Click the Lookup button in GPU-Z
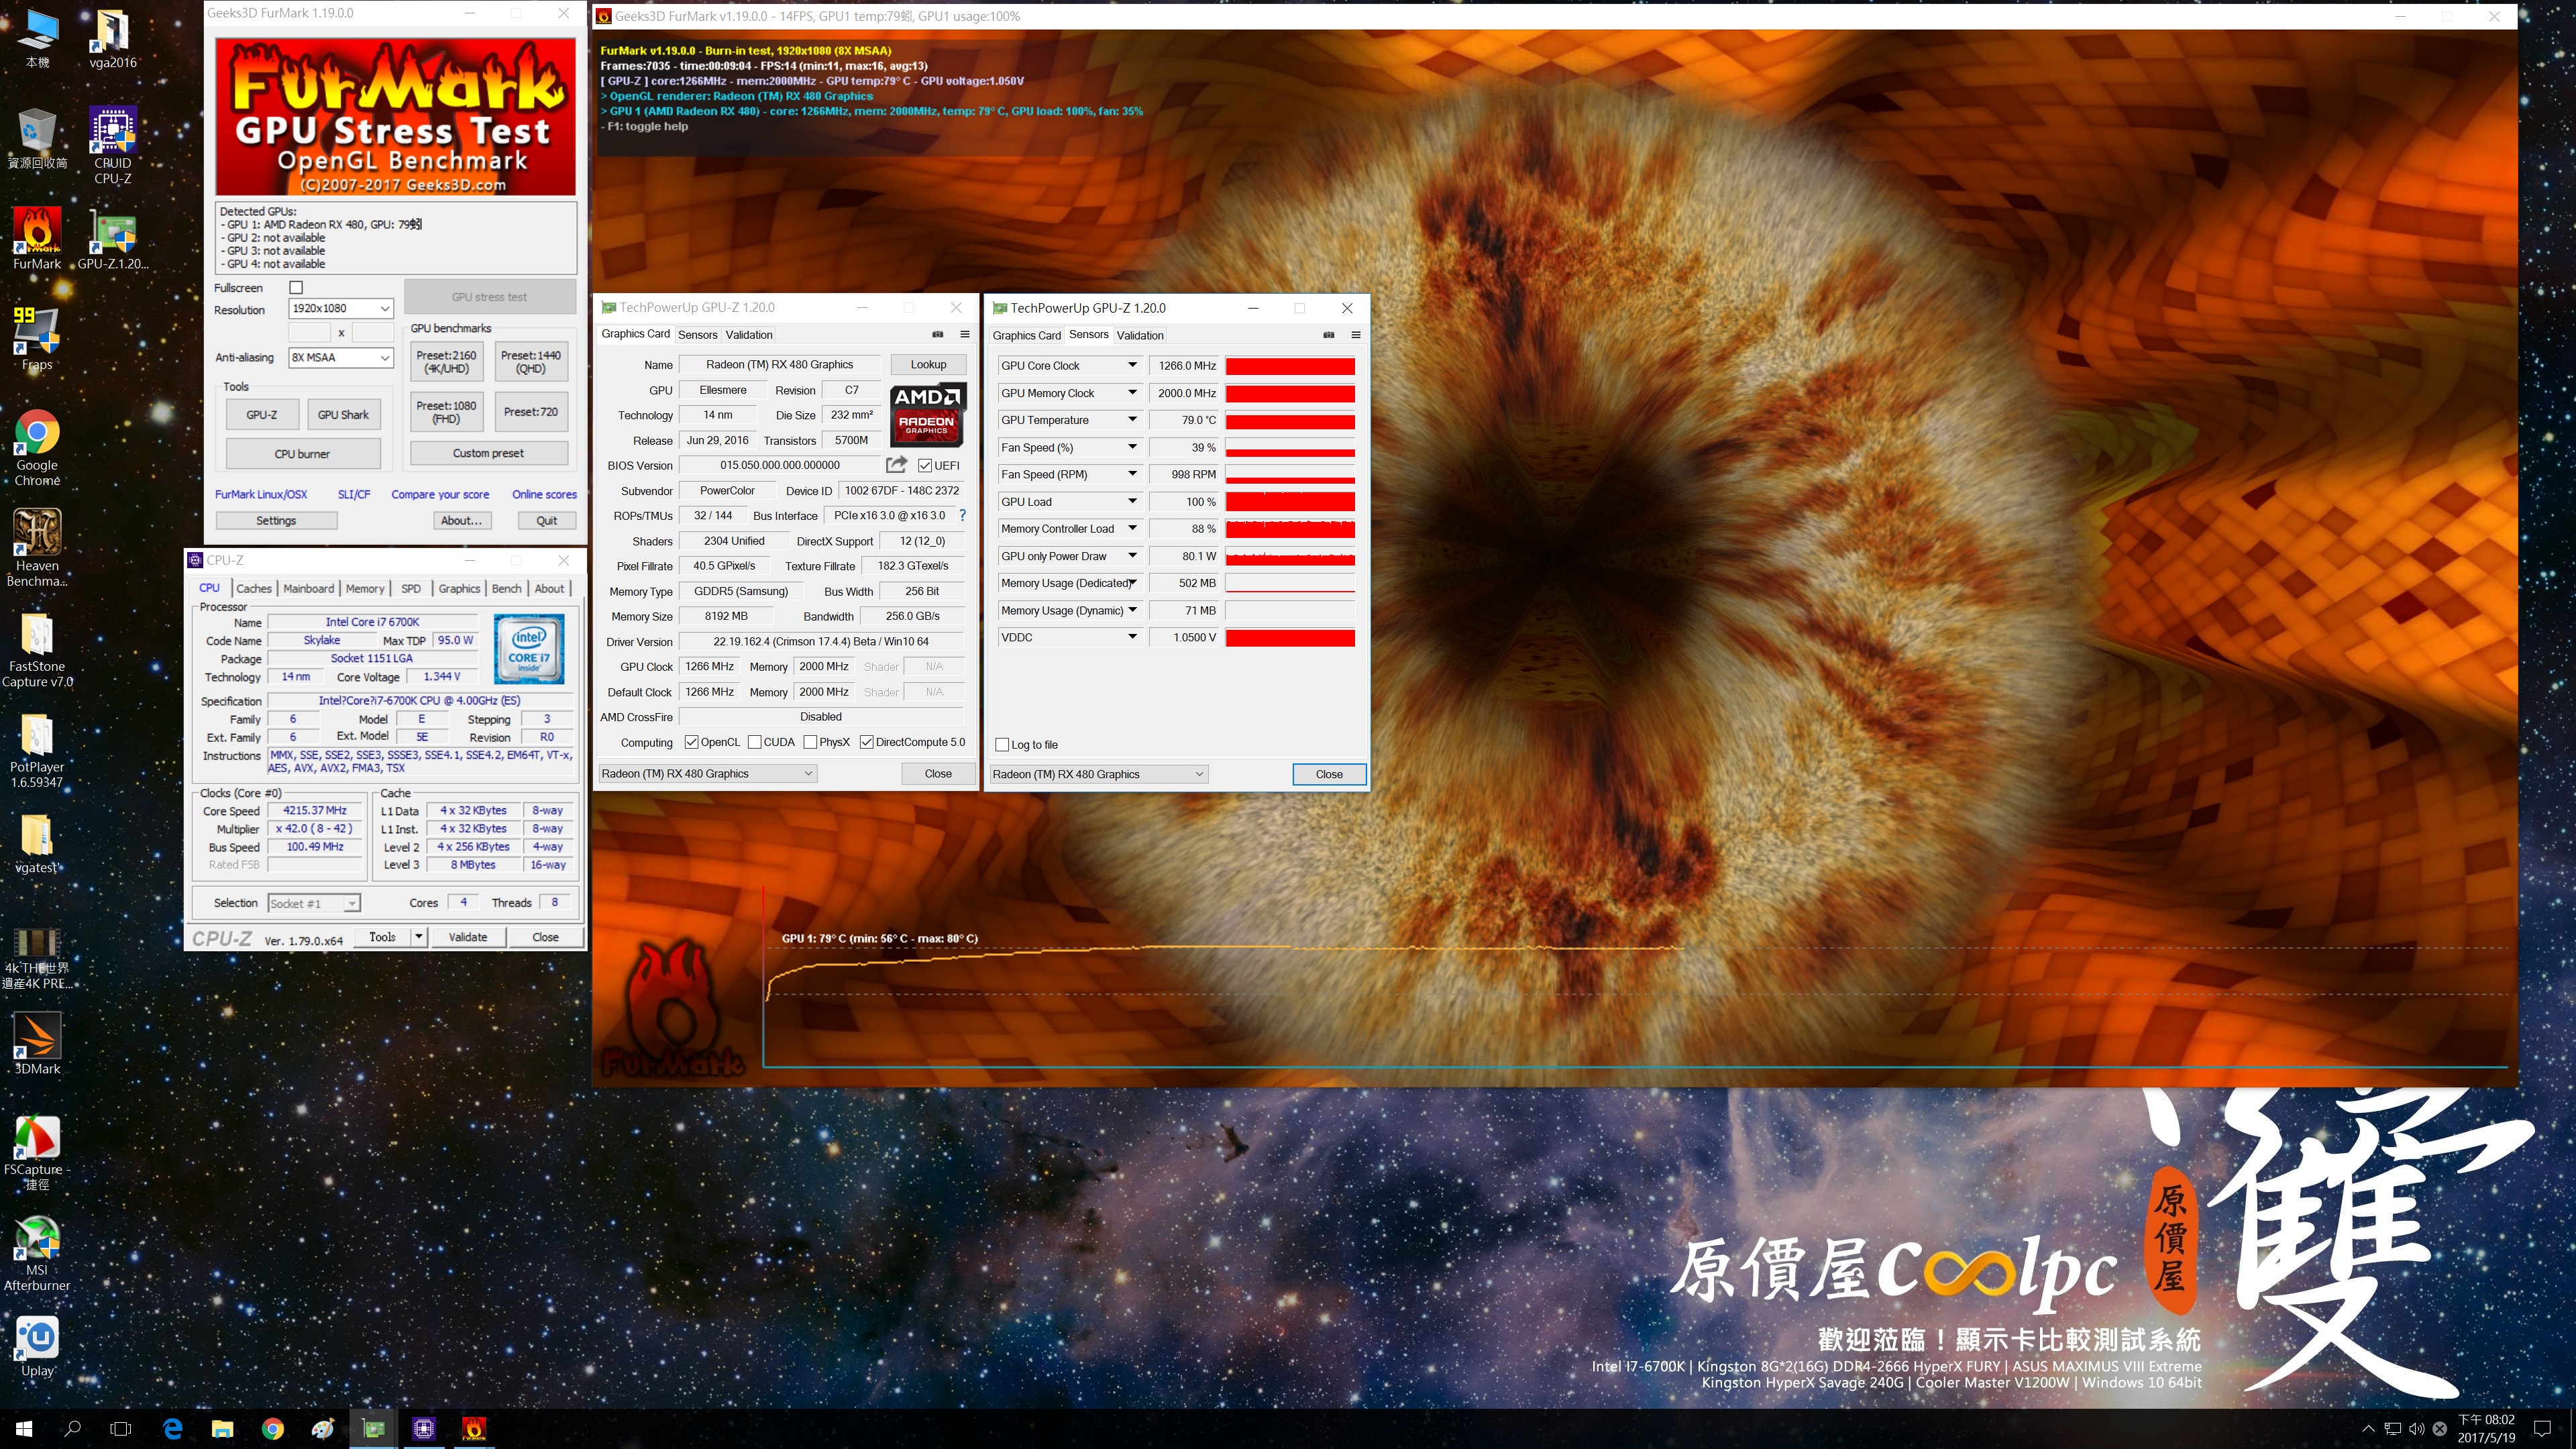 pyautogui.click(x=927, y=364)
